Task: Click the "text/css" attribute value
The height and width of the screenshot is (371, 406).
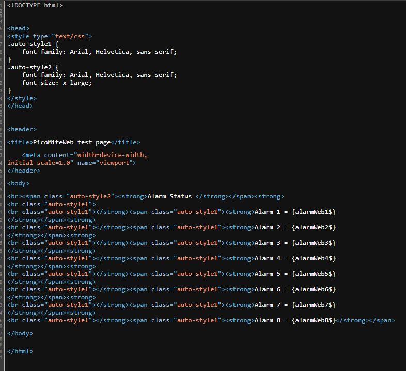Action: click(x=70, y=36)
